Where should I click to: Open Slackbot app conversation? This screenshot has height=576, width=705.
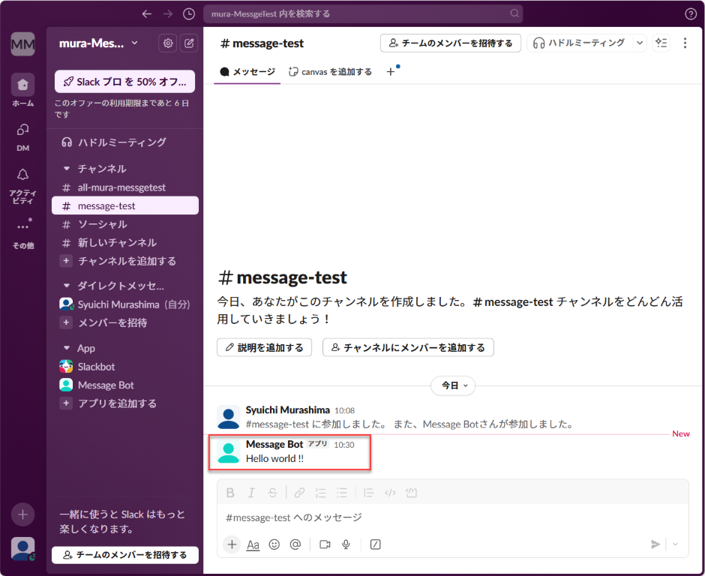coord(125,367)
